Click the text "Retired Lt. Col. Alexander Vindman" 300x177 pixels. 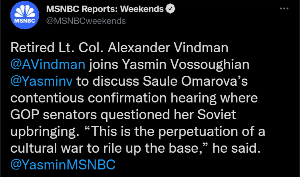point(119,47)
